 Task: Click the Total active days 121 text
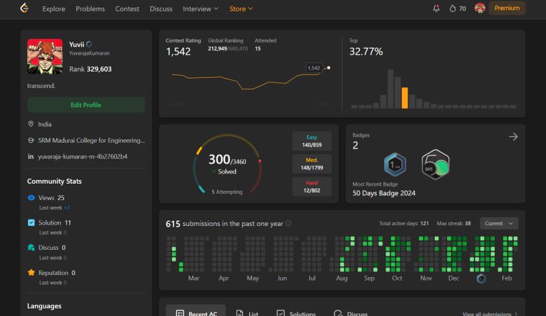(x=404, y=223)
